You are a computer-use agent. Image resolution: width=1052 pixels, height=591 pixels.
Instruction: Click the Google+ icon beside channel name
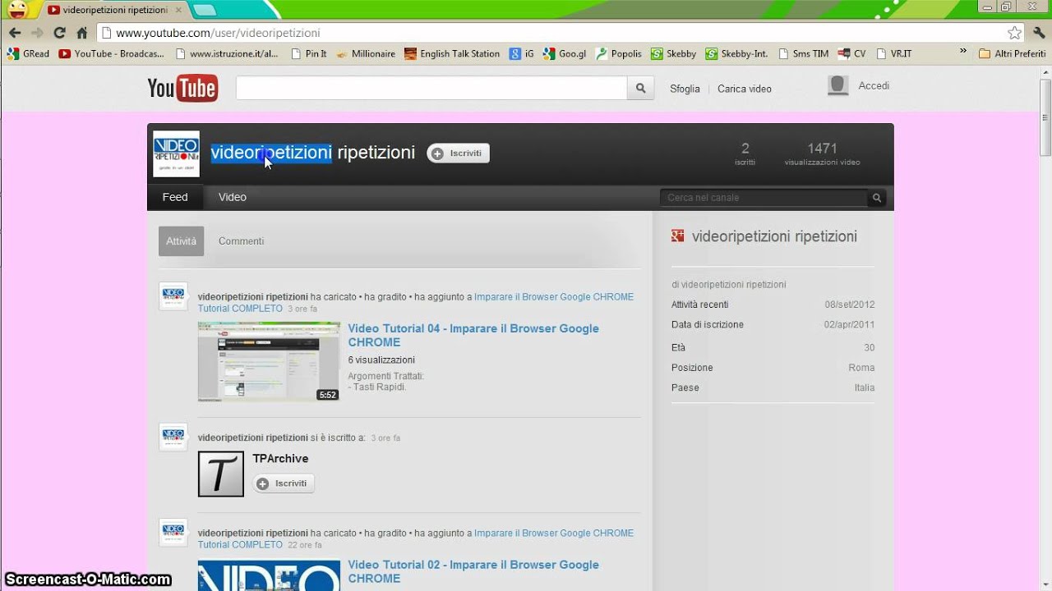[678, 236]
